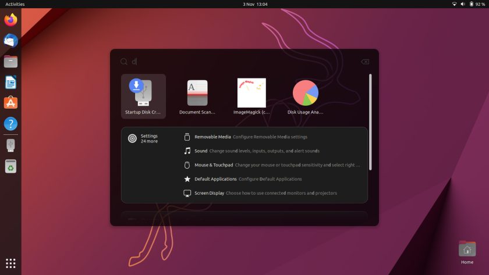Viewport: 489px width, 275px height.
Task: Open Trash from the dock
Action: click(x=10, y=166)
